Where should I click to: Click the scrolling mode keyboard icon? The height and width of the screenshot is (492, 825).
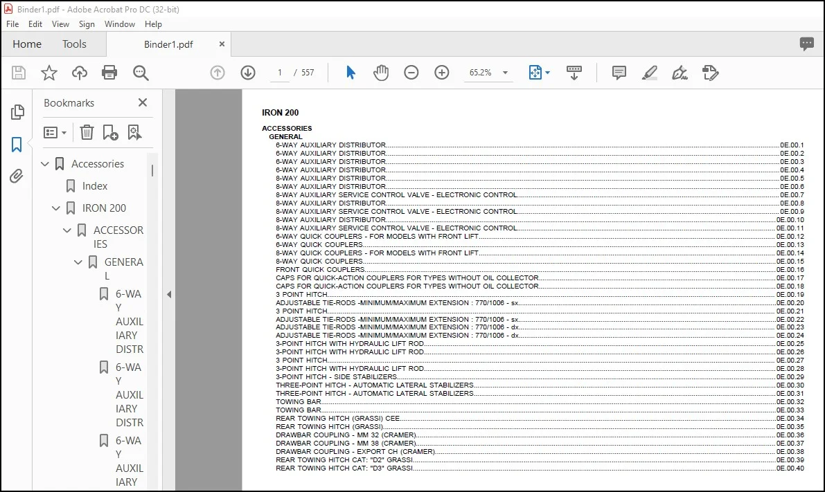point(574,73)
